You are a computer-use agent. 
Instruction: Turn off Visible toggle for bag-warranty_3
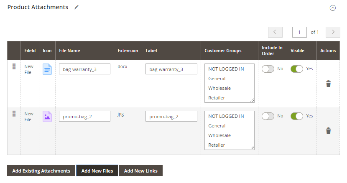click(x=296, y=69)
